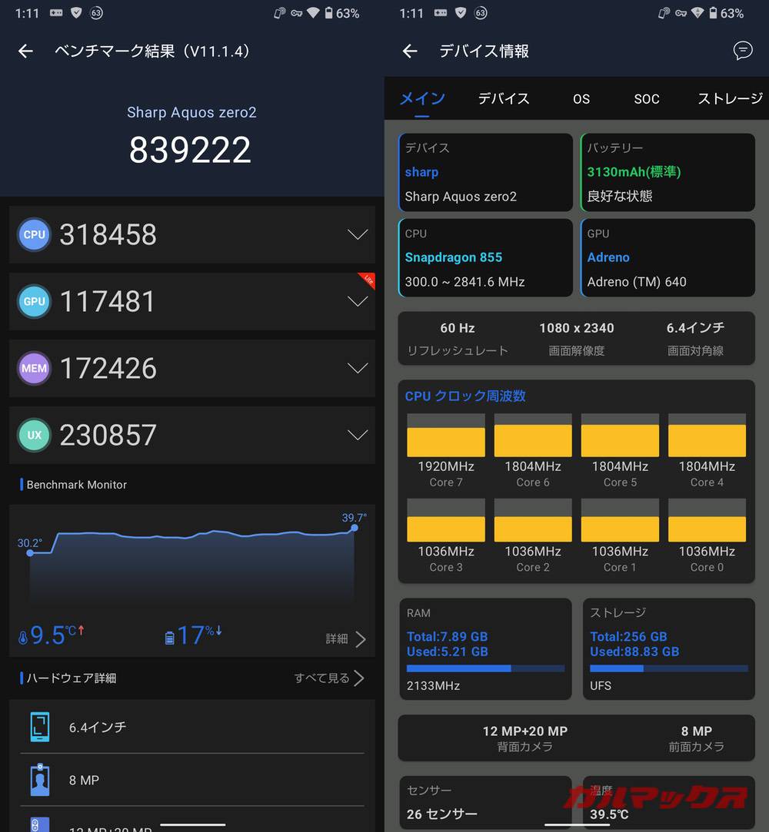Open benchmark monitor 詳細 details
The image size is (769, 832).
coord(346,639)
